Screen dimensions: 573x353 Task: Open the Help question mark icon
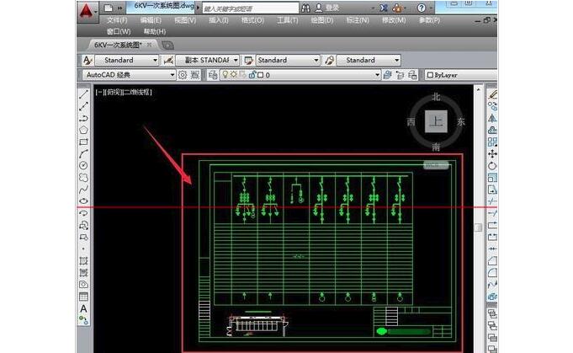(422, 8)
